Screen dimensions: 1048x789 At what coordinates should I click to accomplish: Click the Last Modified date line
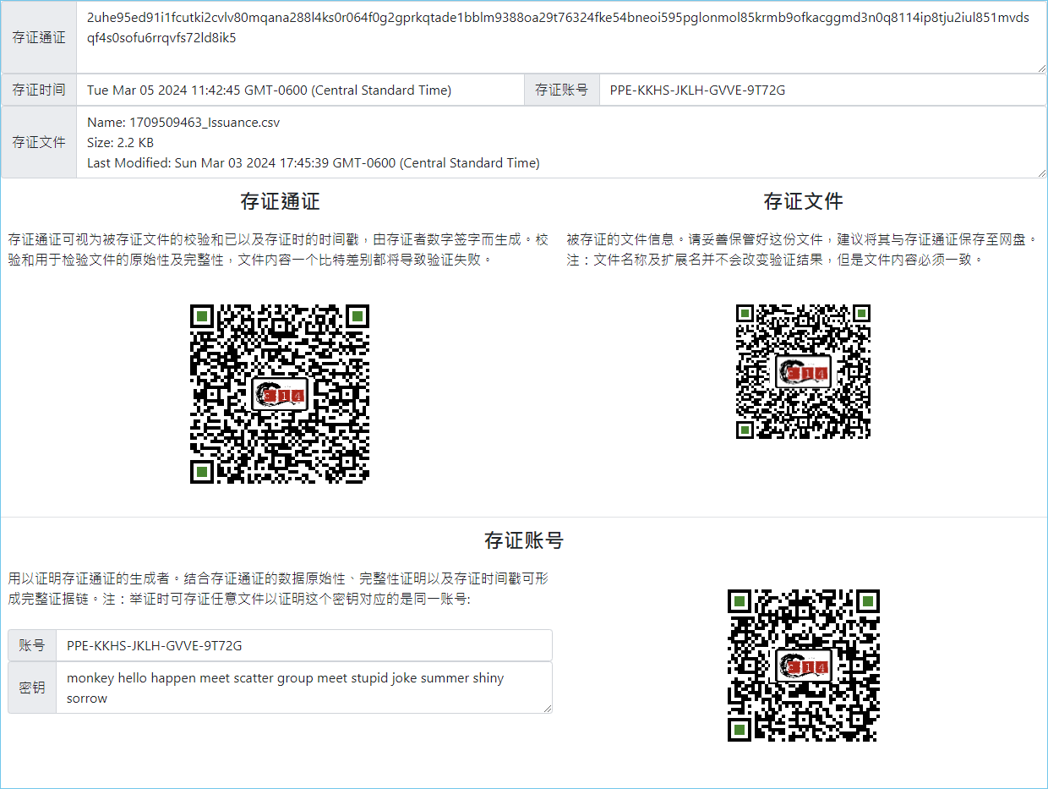click(x=314, y=163)
